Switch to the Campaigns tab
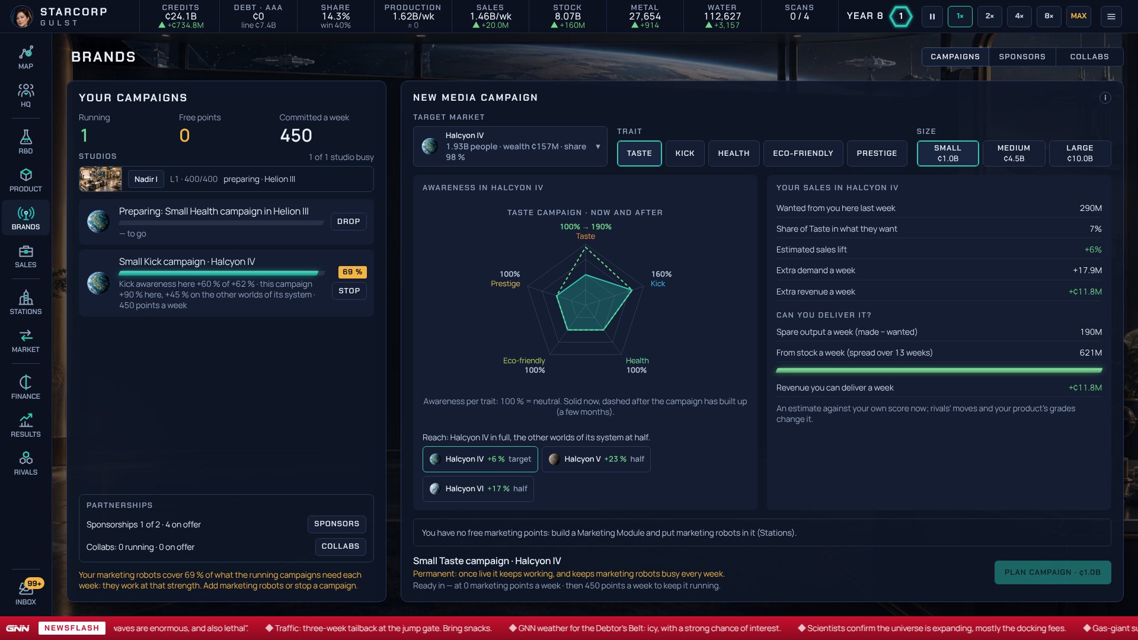This screenshot has width=1138, height=640. coord(955,57)
